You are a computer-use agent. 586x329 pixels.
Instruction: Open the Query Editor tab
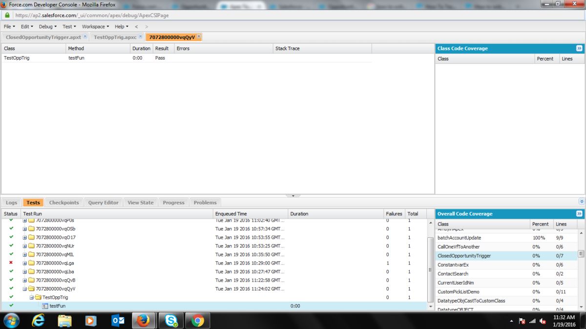(104, 203)
